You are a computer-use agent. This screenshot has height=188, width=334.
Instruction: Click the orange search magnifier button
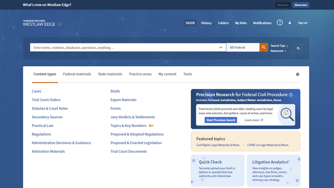click(264, 47)
